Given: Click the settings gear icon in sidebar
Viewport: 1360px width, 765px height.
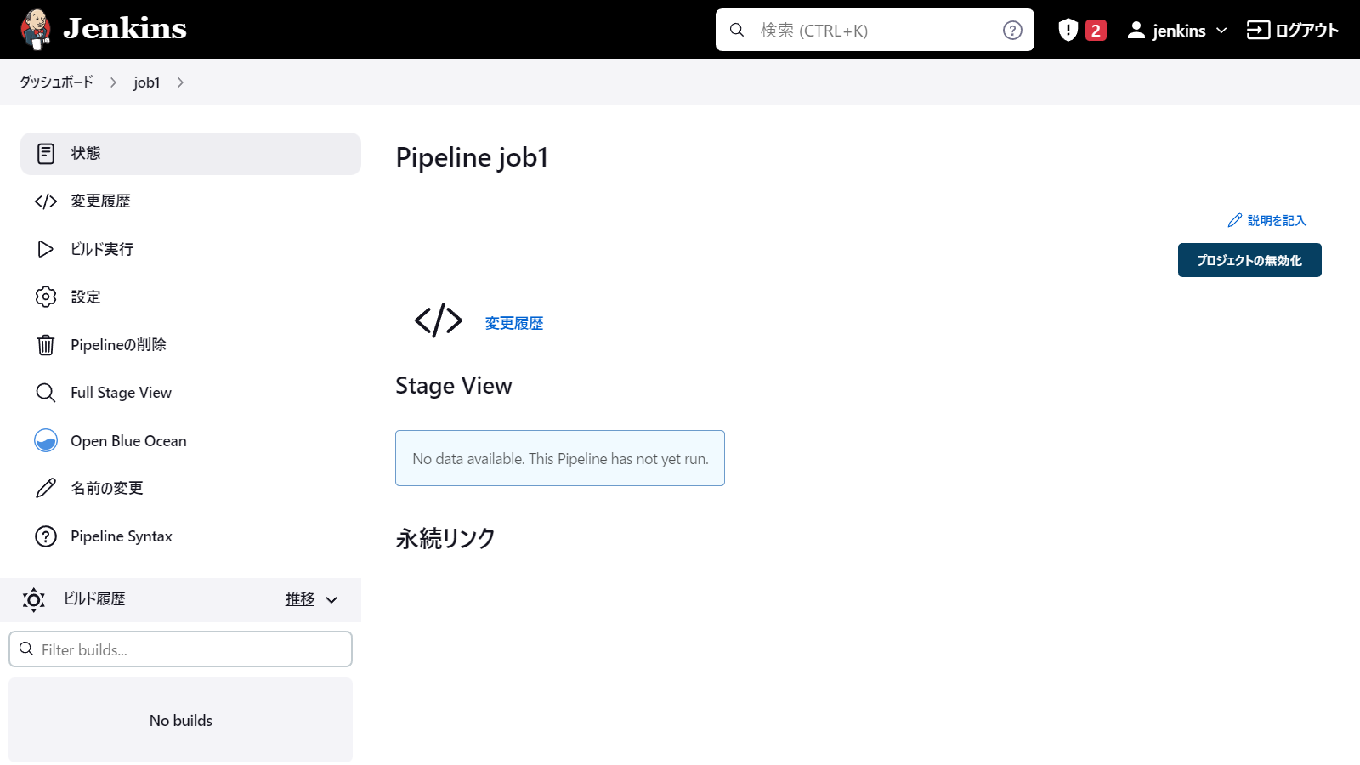Looking at the screenshot, I should (46, 297).
